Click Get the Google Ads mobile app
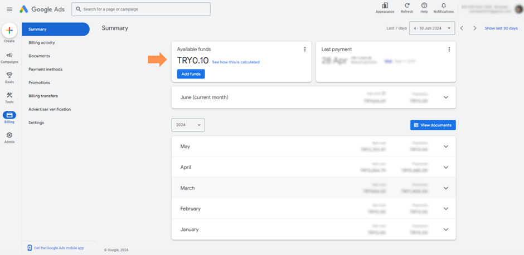This screenshot has width=524, height=255. coord(59,248)
